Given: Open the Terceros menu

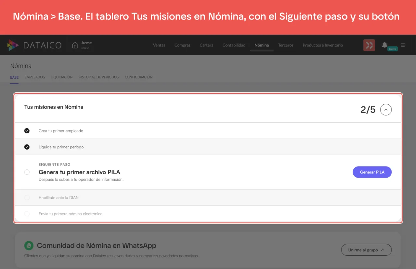Looking at the screenshot, I should point(286,45).
